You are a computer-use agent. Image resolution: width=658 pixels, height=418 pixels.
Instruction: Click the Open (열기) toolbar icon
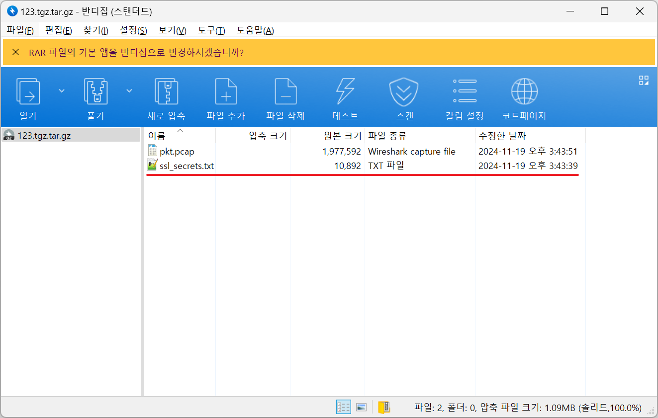click(x=28, y=91)
